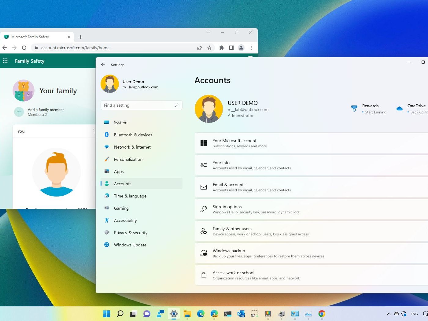Open Teams Chat on taskbar
This screenshot has width=428, height=321.
[147, 314]
